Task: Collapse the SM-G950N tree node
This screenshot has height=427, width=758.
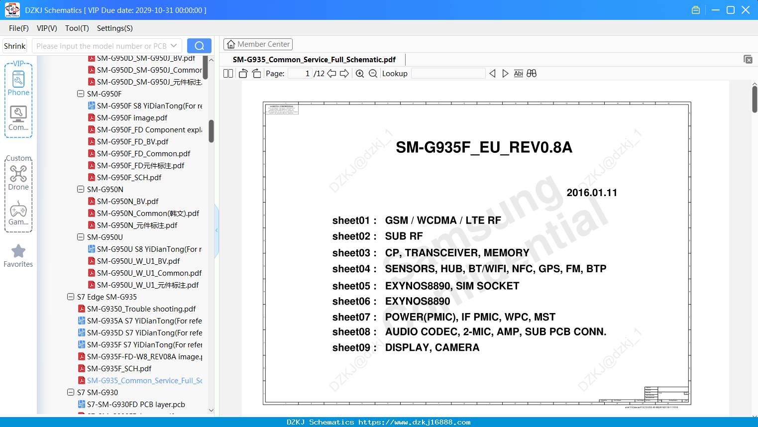Action: click(x=81, y=189)
